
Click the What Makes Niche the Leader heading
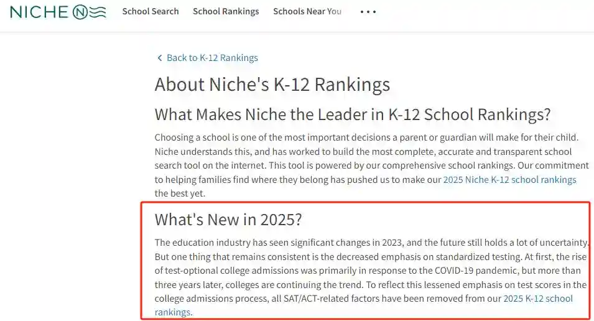coord(353,114)
